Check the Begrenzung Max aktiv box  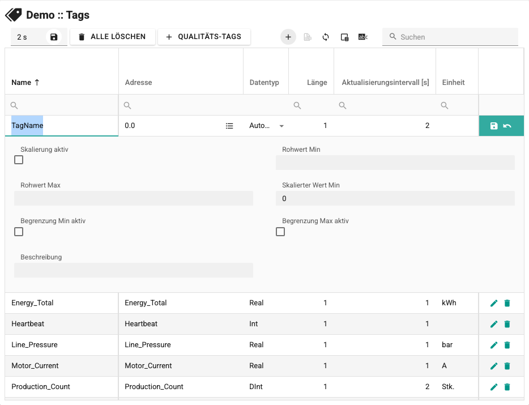pyautogui.click(x=280, y=232)
